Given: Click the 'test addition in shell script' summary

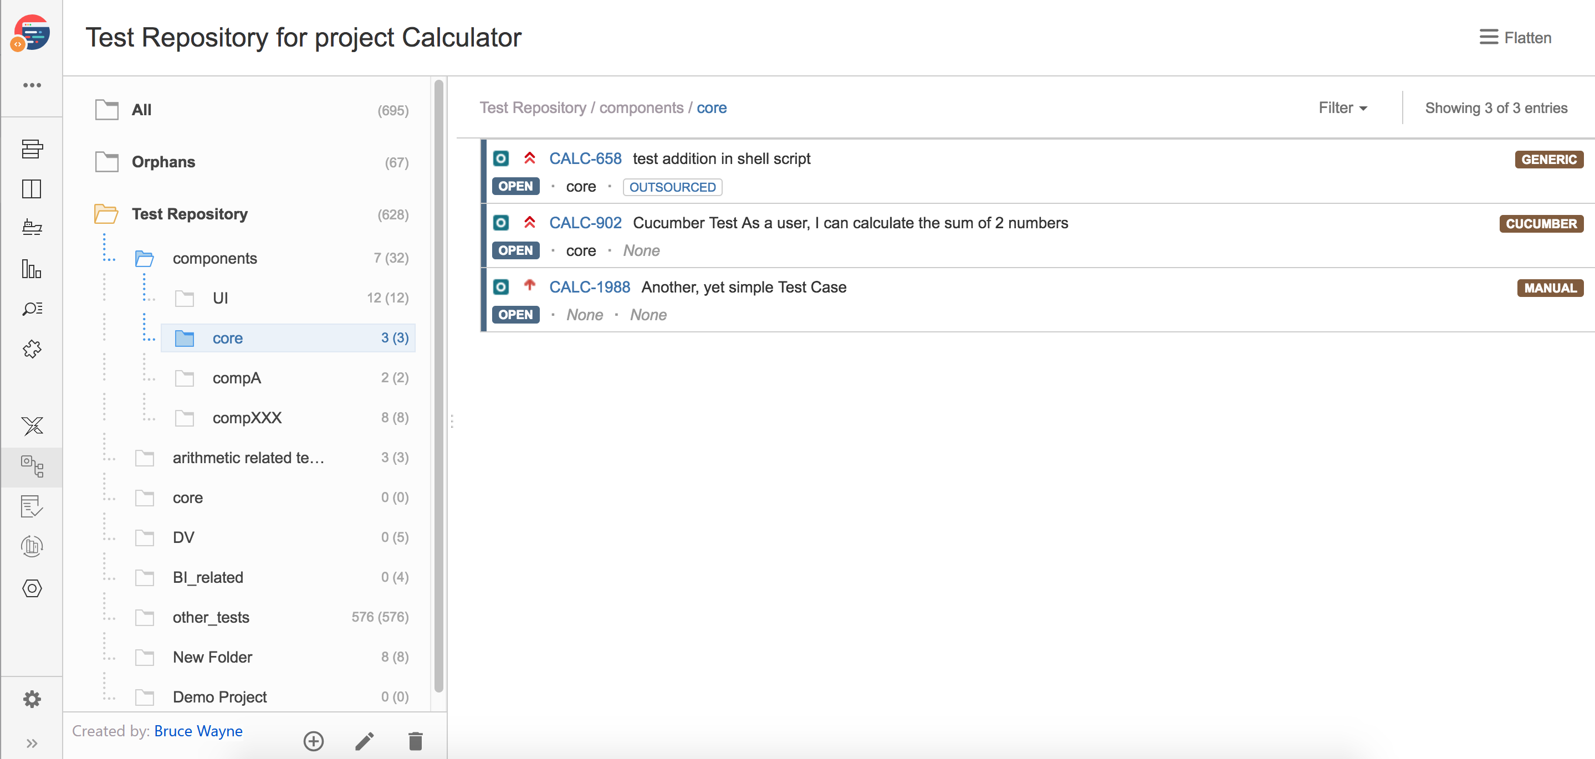Looking at the screenshot, I should (x=722, y=158).
